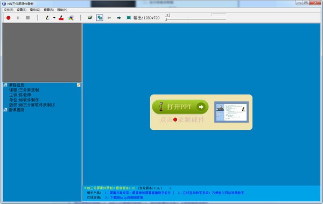Click the edit pencil icon in course info
The height and width of the screenshot is (204, 323).
tap(79, 85)
